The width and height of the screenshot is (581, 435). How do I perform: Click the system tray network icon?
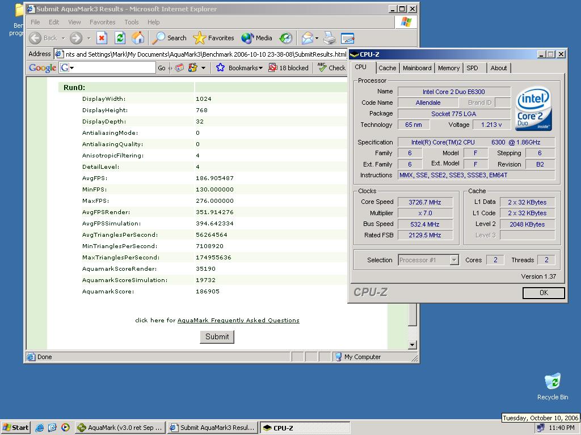(541, 428)
